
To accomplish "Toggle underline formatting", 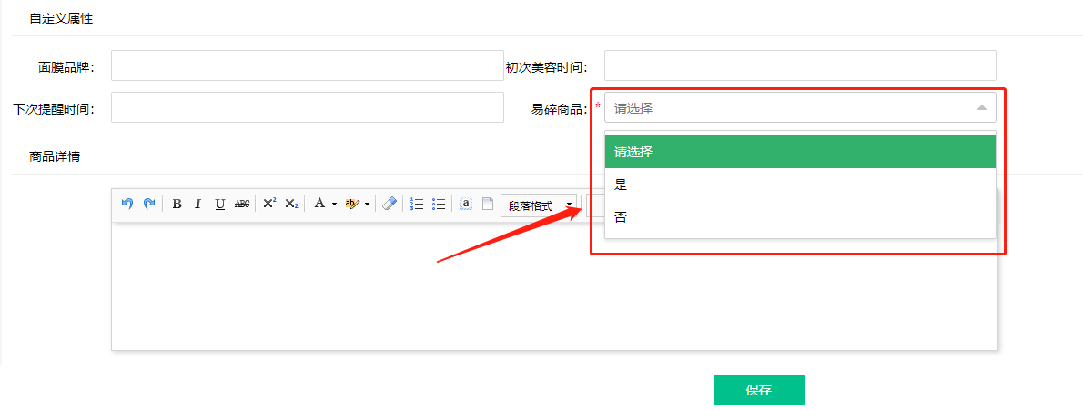I will pyautogui.click(x=219, y=204).
